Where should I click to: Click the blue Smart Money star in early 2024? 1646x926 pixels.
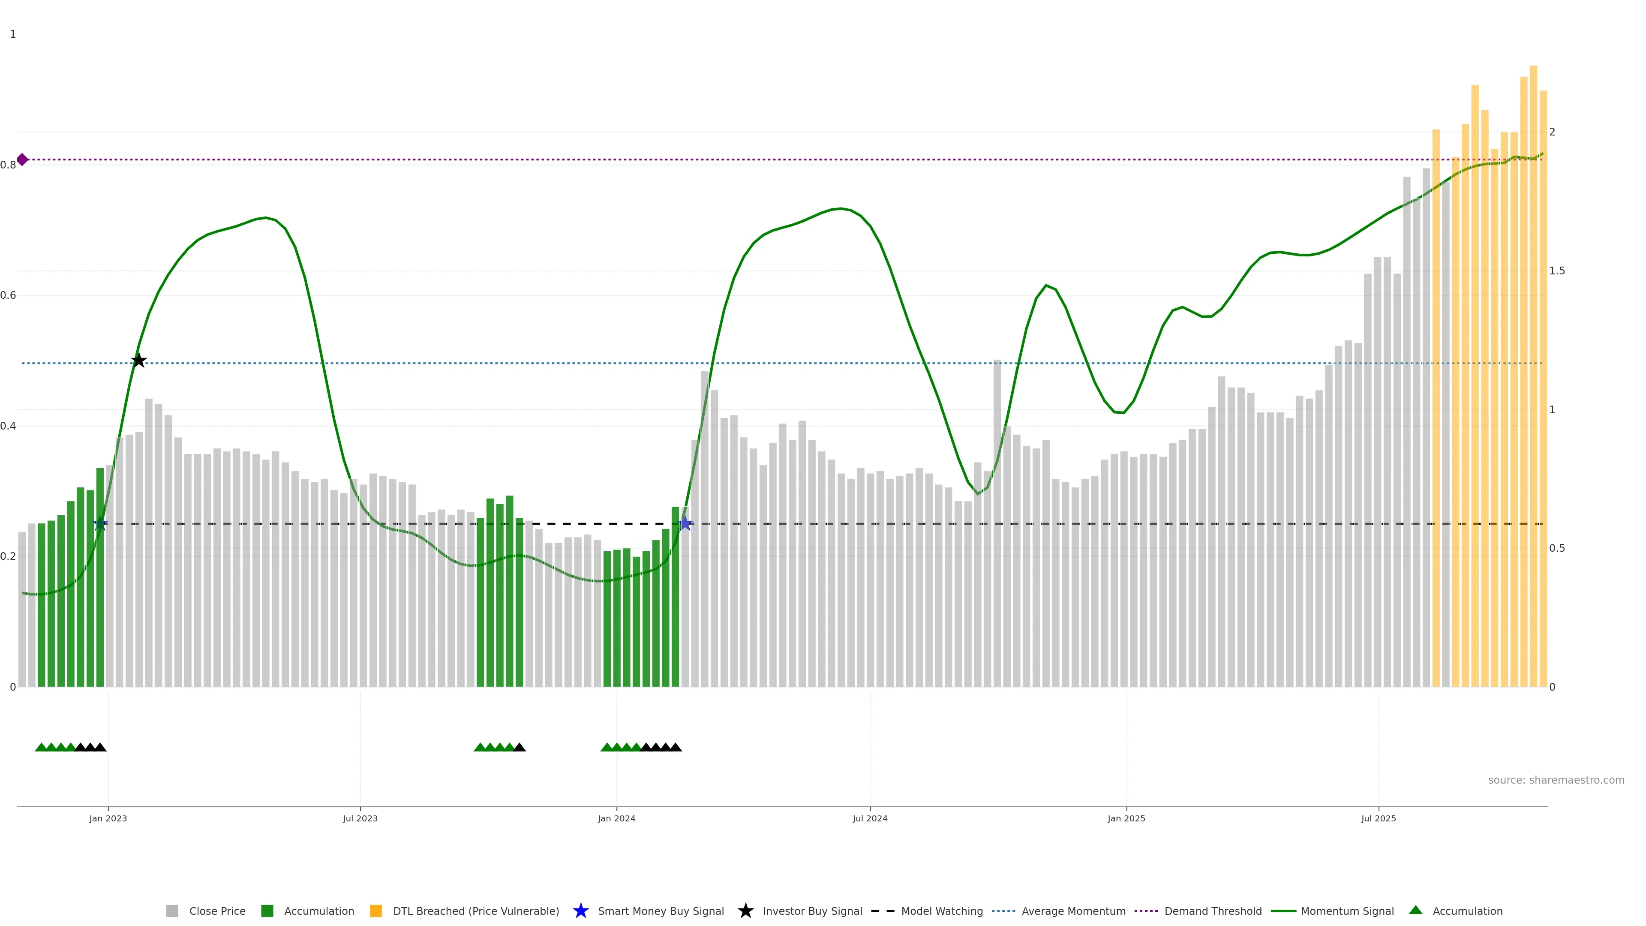point(685,523)
